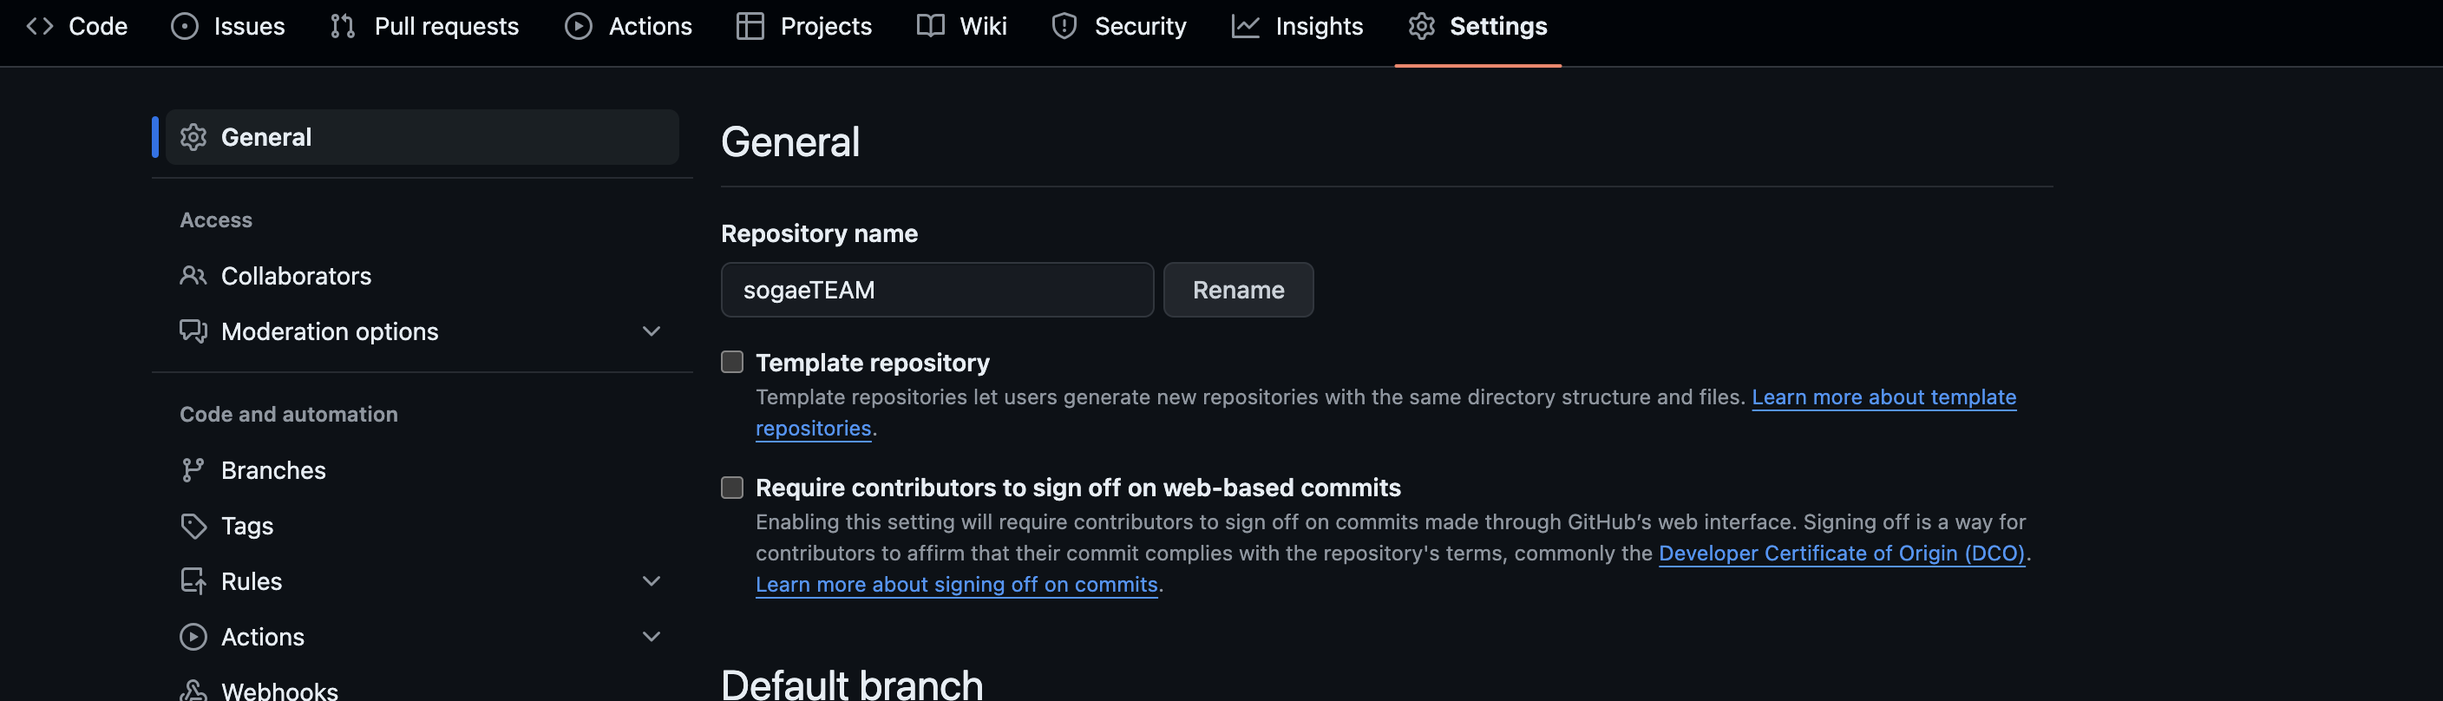Click the Branches git-branch icon
The width and height of the screenshot is (2443, 701).
click(193, 469)
